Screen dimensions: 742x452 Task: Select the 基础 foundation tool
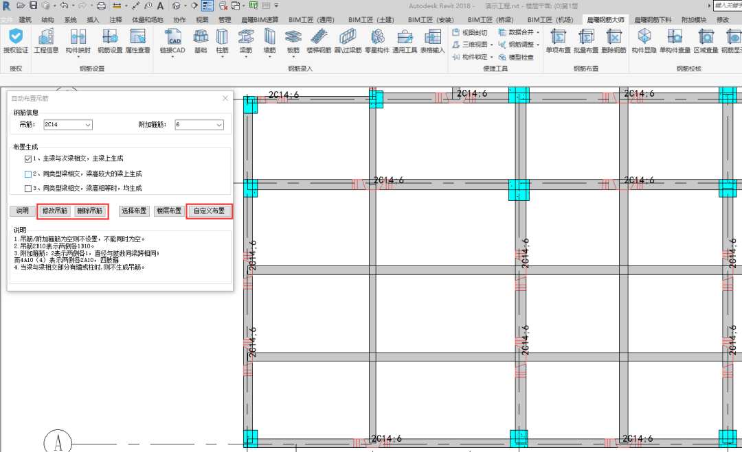point(201,36)
